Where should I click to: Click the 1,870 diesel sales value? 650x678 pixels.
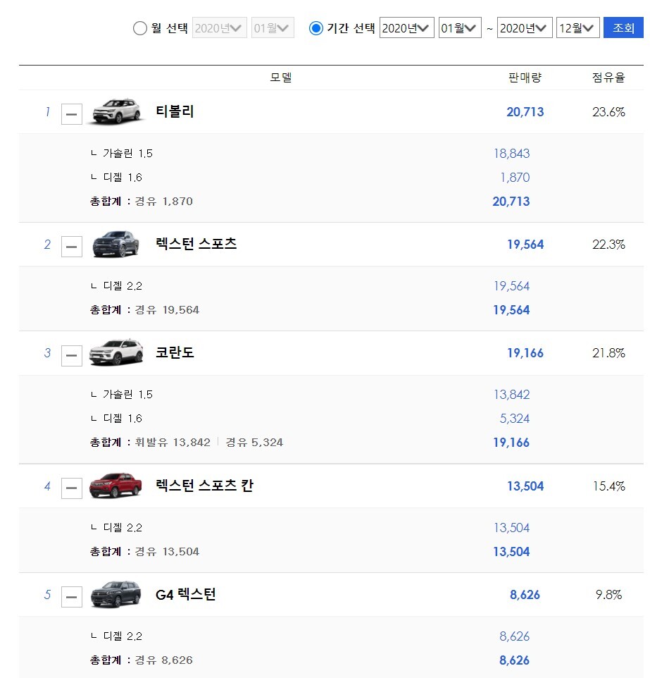[515, 178]
